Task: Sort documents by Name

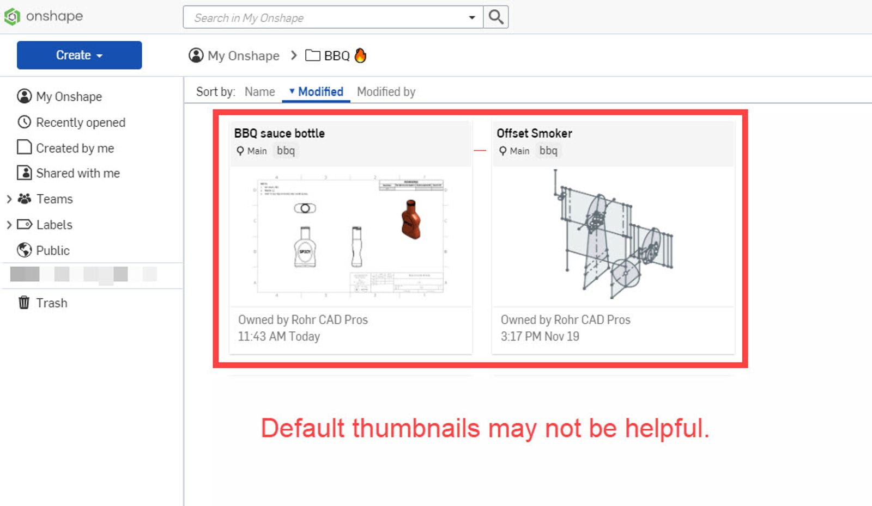Action: pyautogui.click(x=259, y=92)
